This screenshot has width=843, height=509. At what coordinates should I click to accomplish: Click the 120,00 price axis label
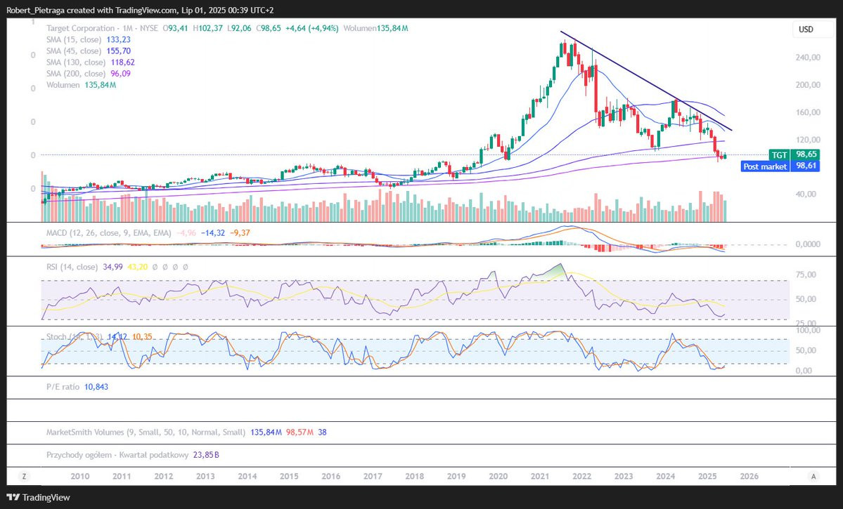[808, 140]
